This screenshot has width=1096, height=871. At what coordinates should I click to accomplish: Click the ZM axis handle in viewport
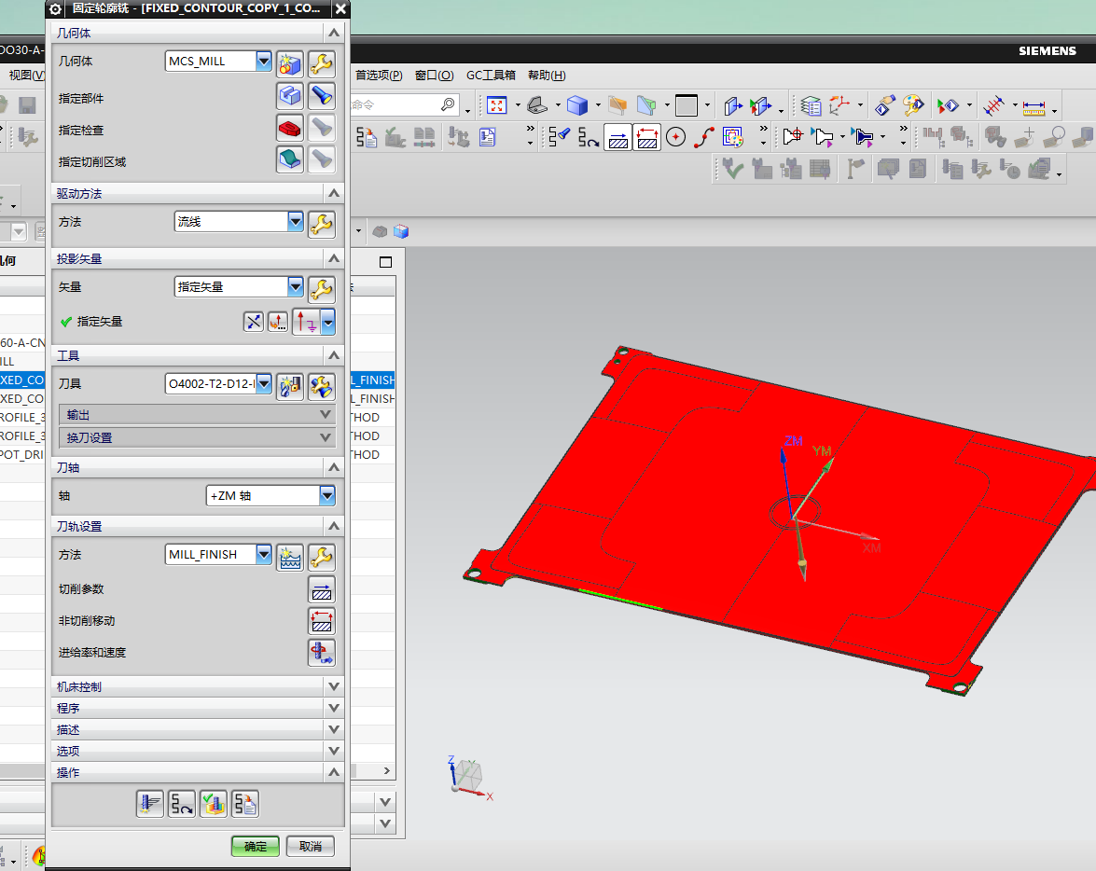point(783,454)
